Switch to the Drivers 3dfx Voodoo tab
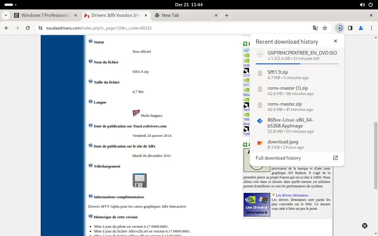 tap(116, 15)
